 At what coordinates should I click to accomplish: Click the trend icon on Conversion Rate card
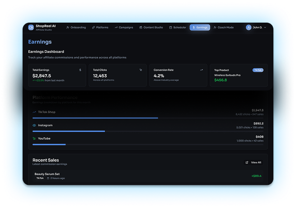tap(202, 70)
